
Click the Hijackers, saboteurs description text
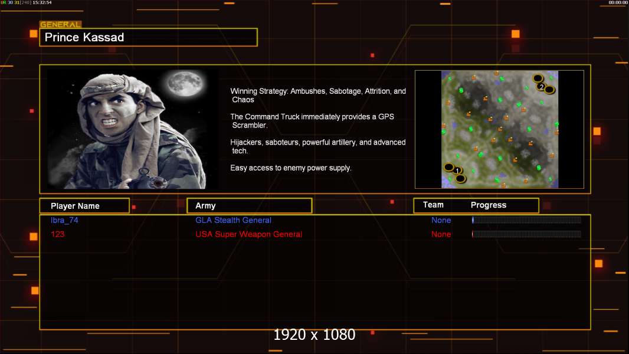point(317,146)
